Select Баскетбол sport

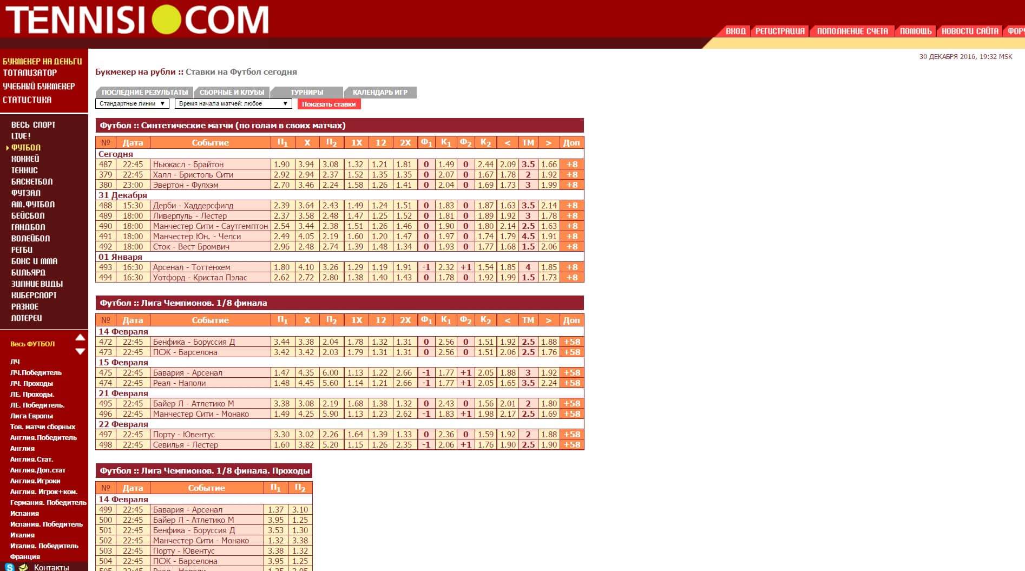pos(32,181)
